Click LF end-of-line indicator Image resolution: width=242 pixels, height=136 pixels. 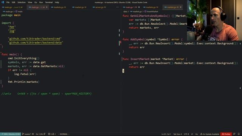tap(192, 134)
